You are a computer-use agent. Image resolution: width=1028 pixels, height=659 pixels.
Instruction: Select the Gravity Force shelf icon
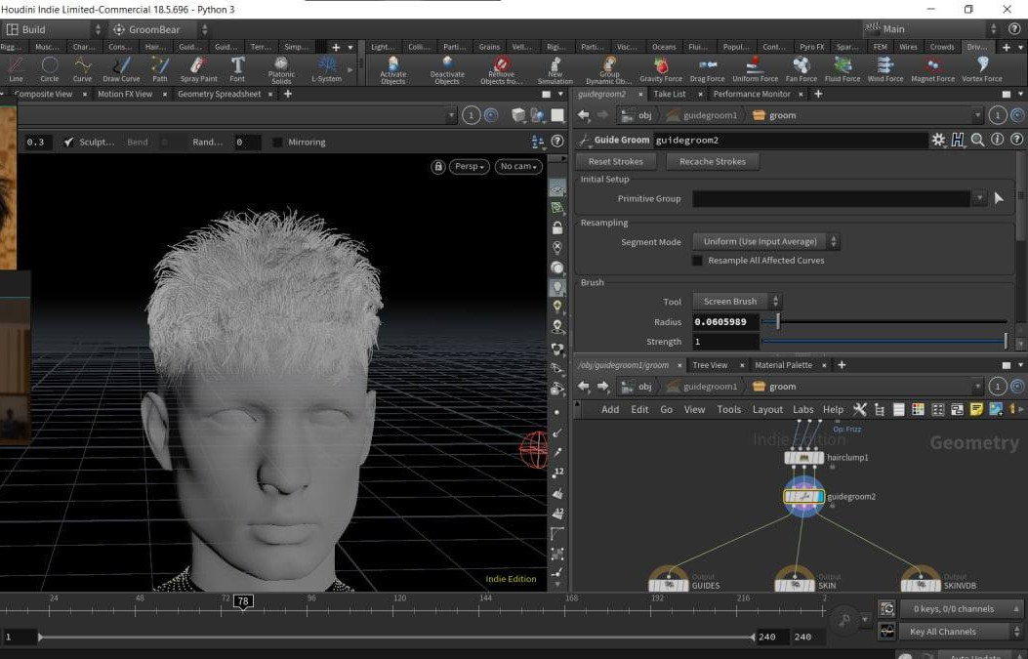pyautogui.click(x=661, y=67)
